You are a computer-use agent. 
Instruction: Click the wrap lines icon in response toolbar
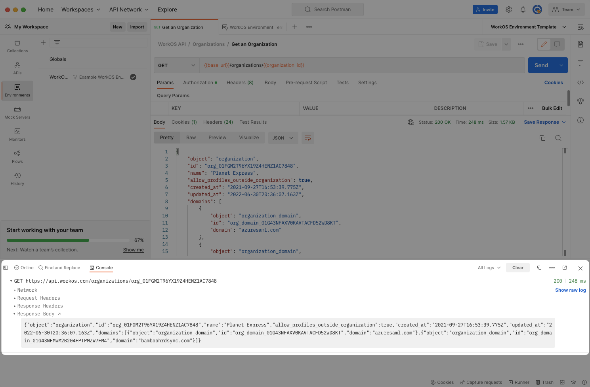coord(308,138)
